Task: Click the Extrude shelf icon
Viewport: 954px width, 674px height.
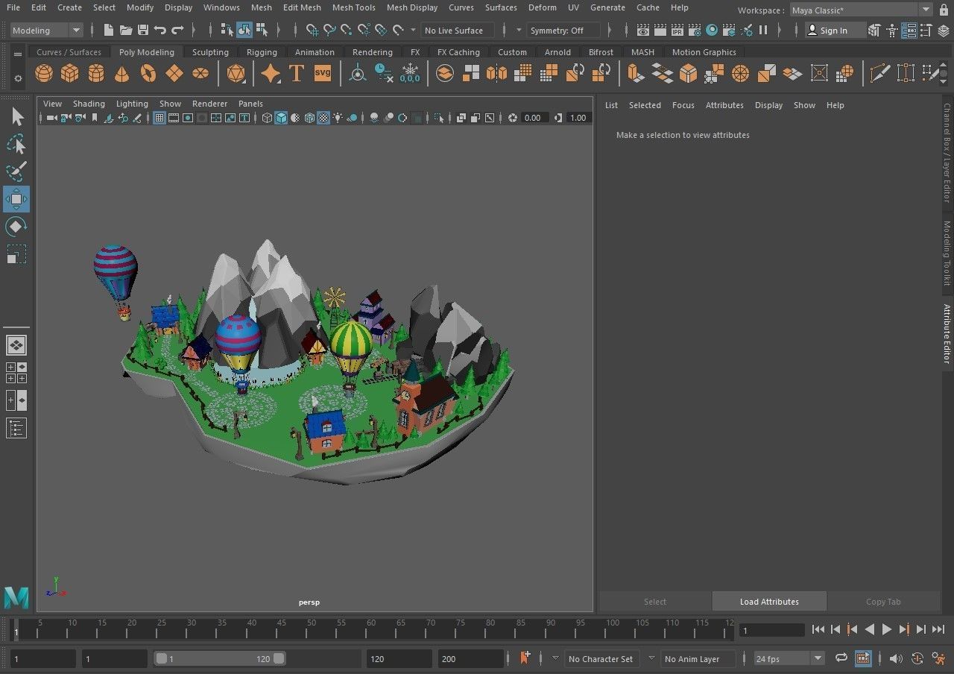Action: (636, 73)
